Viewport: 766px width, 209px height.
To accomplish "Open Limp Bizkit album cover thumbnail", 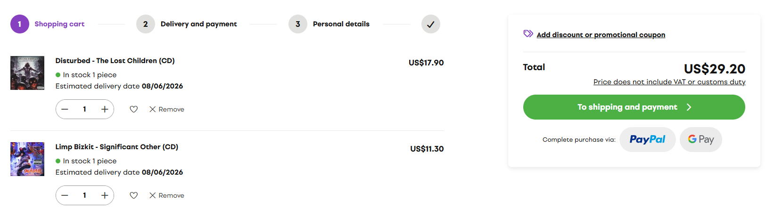I will (27, 159).
